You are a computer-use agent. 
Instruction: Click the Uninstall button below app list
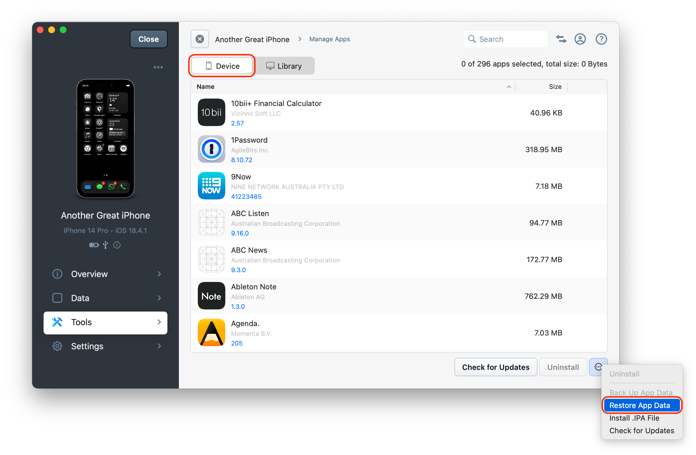point(563,367)
